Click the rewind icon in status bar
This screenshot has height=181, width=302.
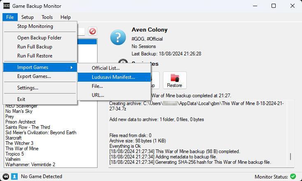pyautogui.click(x=6, y=176)
